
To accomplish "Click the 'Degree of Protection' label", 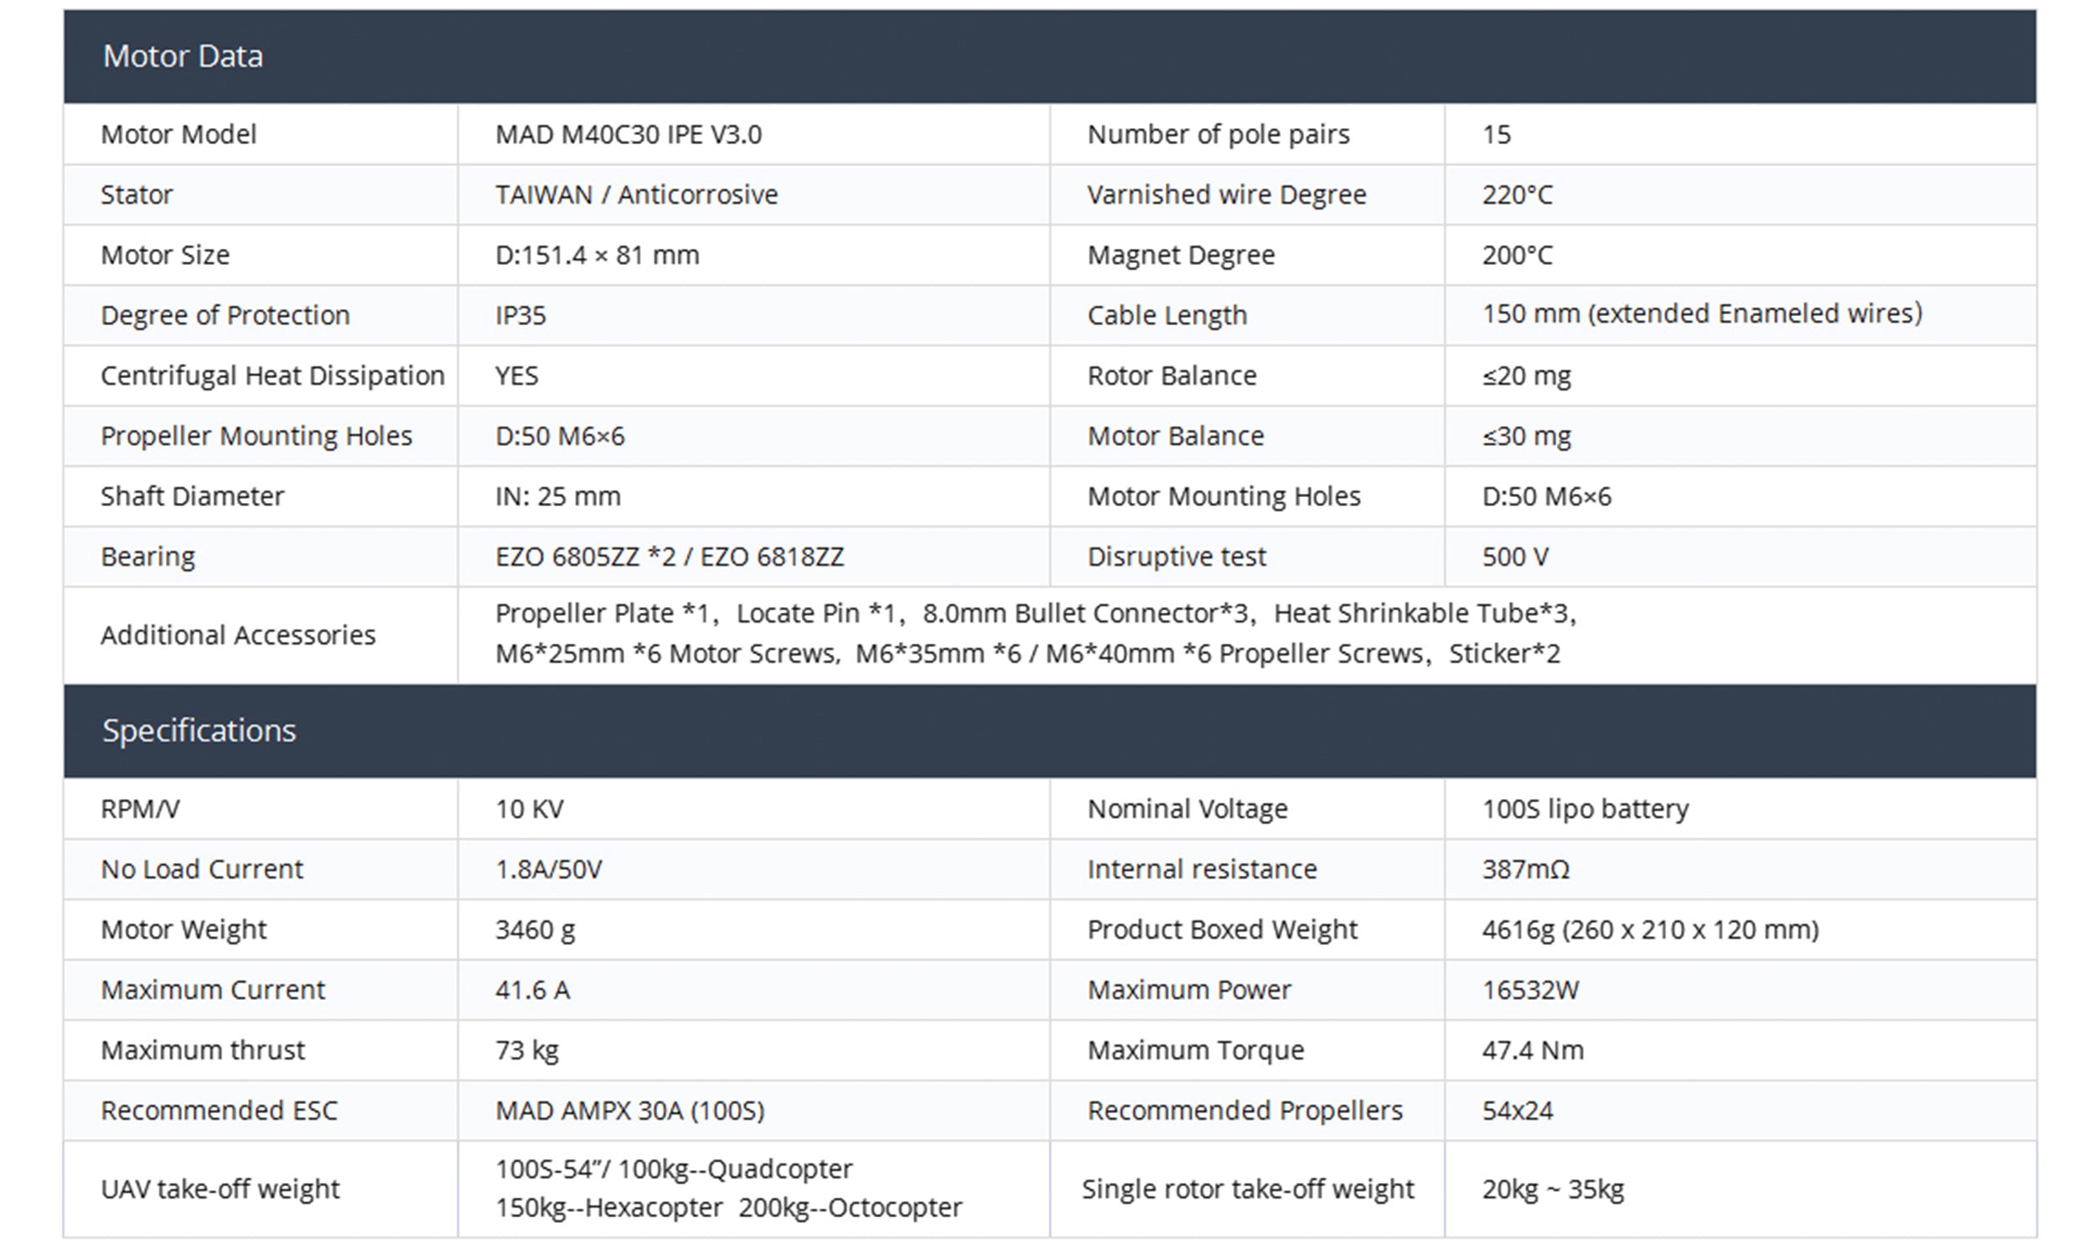I will tap(225, 315).
